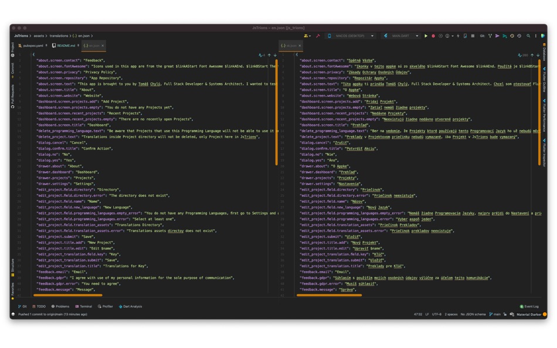Click the 47:32 caret position indicator
This screenshot has width=557, height=348.
tap(417, 314)
